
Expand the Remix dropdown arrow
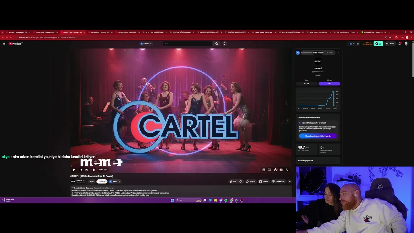pos(120,181)
